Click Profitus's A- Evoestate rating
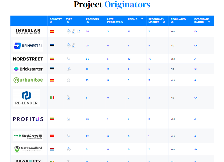This screenshot has width=224, height=162. (195, 119)
